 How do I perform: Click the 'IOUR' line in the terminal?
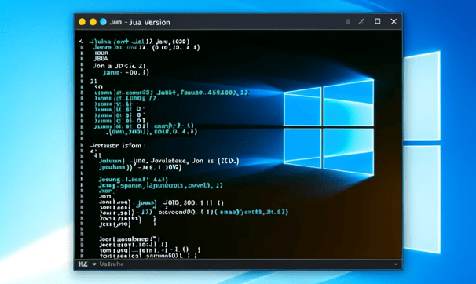tap(101, 53)
